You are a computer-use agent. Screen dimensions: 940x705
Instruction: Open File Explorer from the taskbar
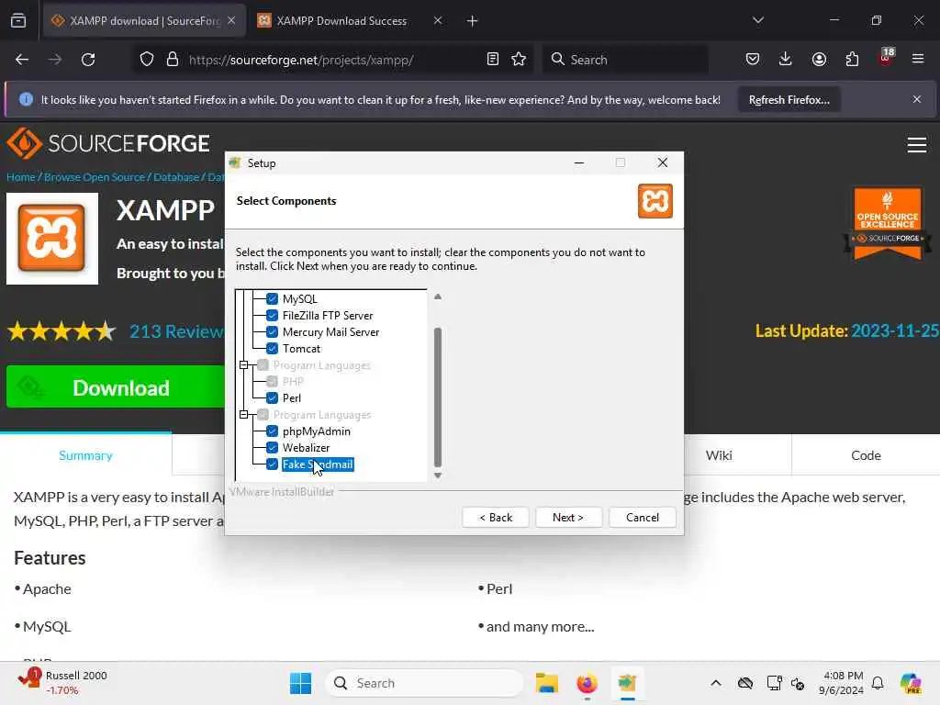point(547,683)
